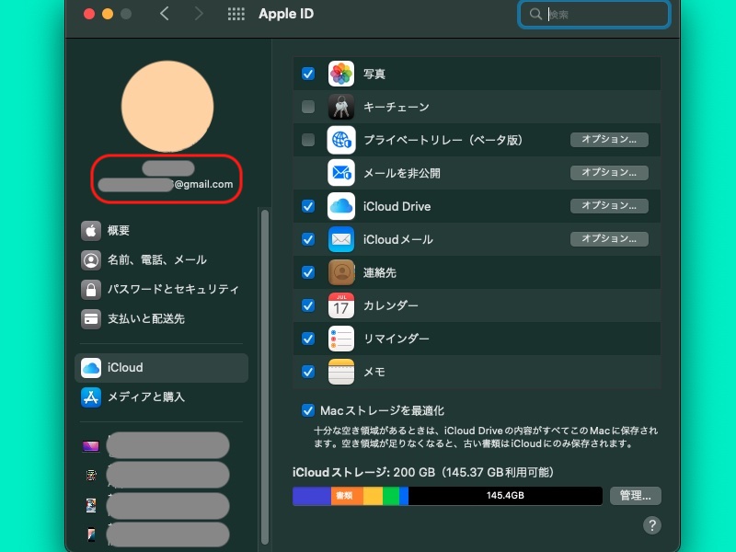Click the カレンダー calendar icon

[x=340, y=305]
